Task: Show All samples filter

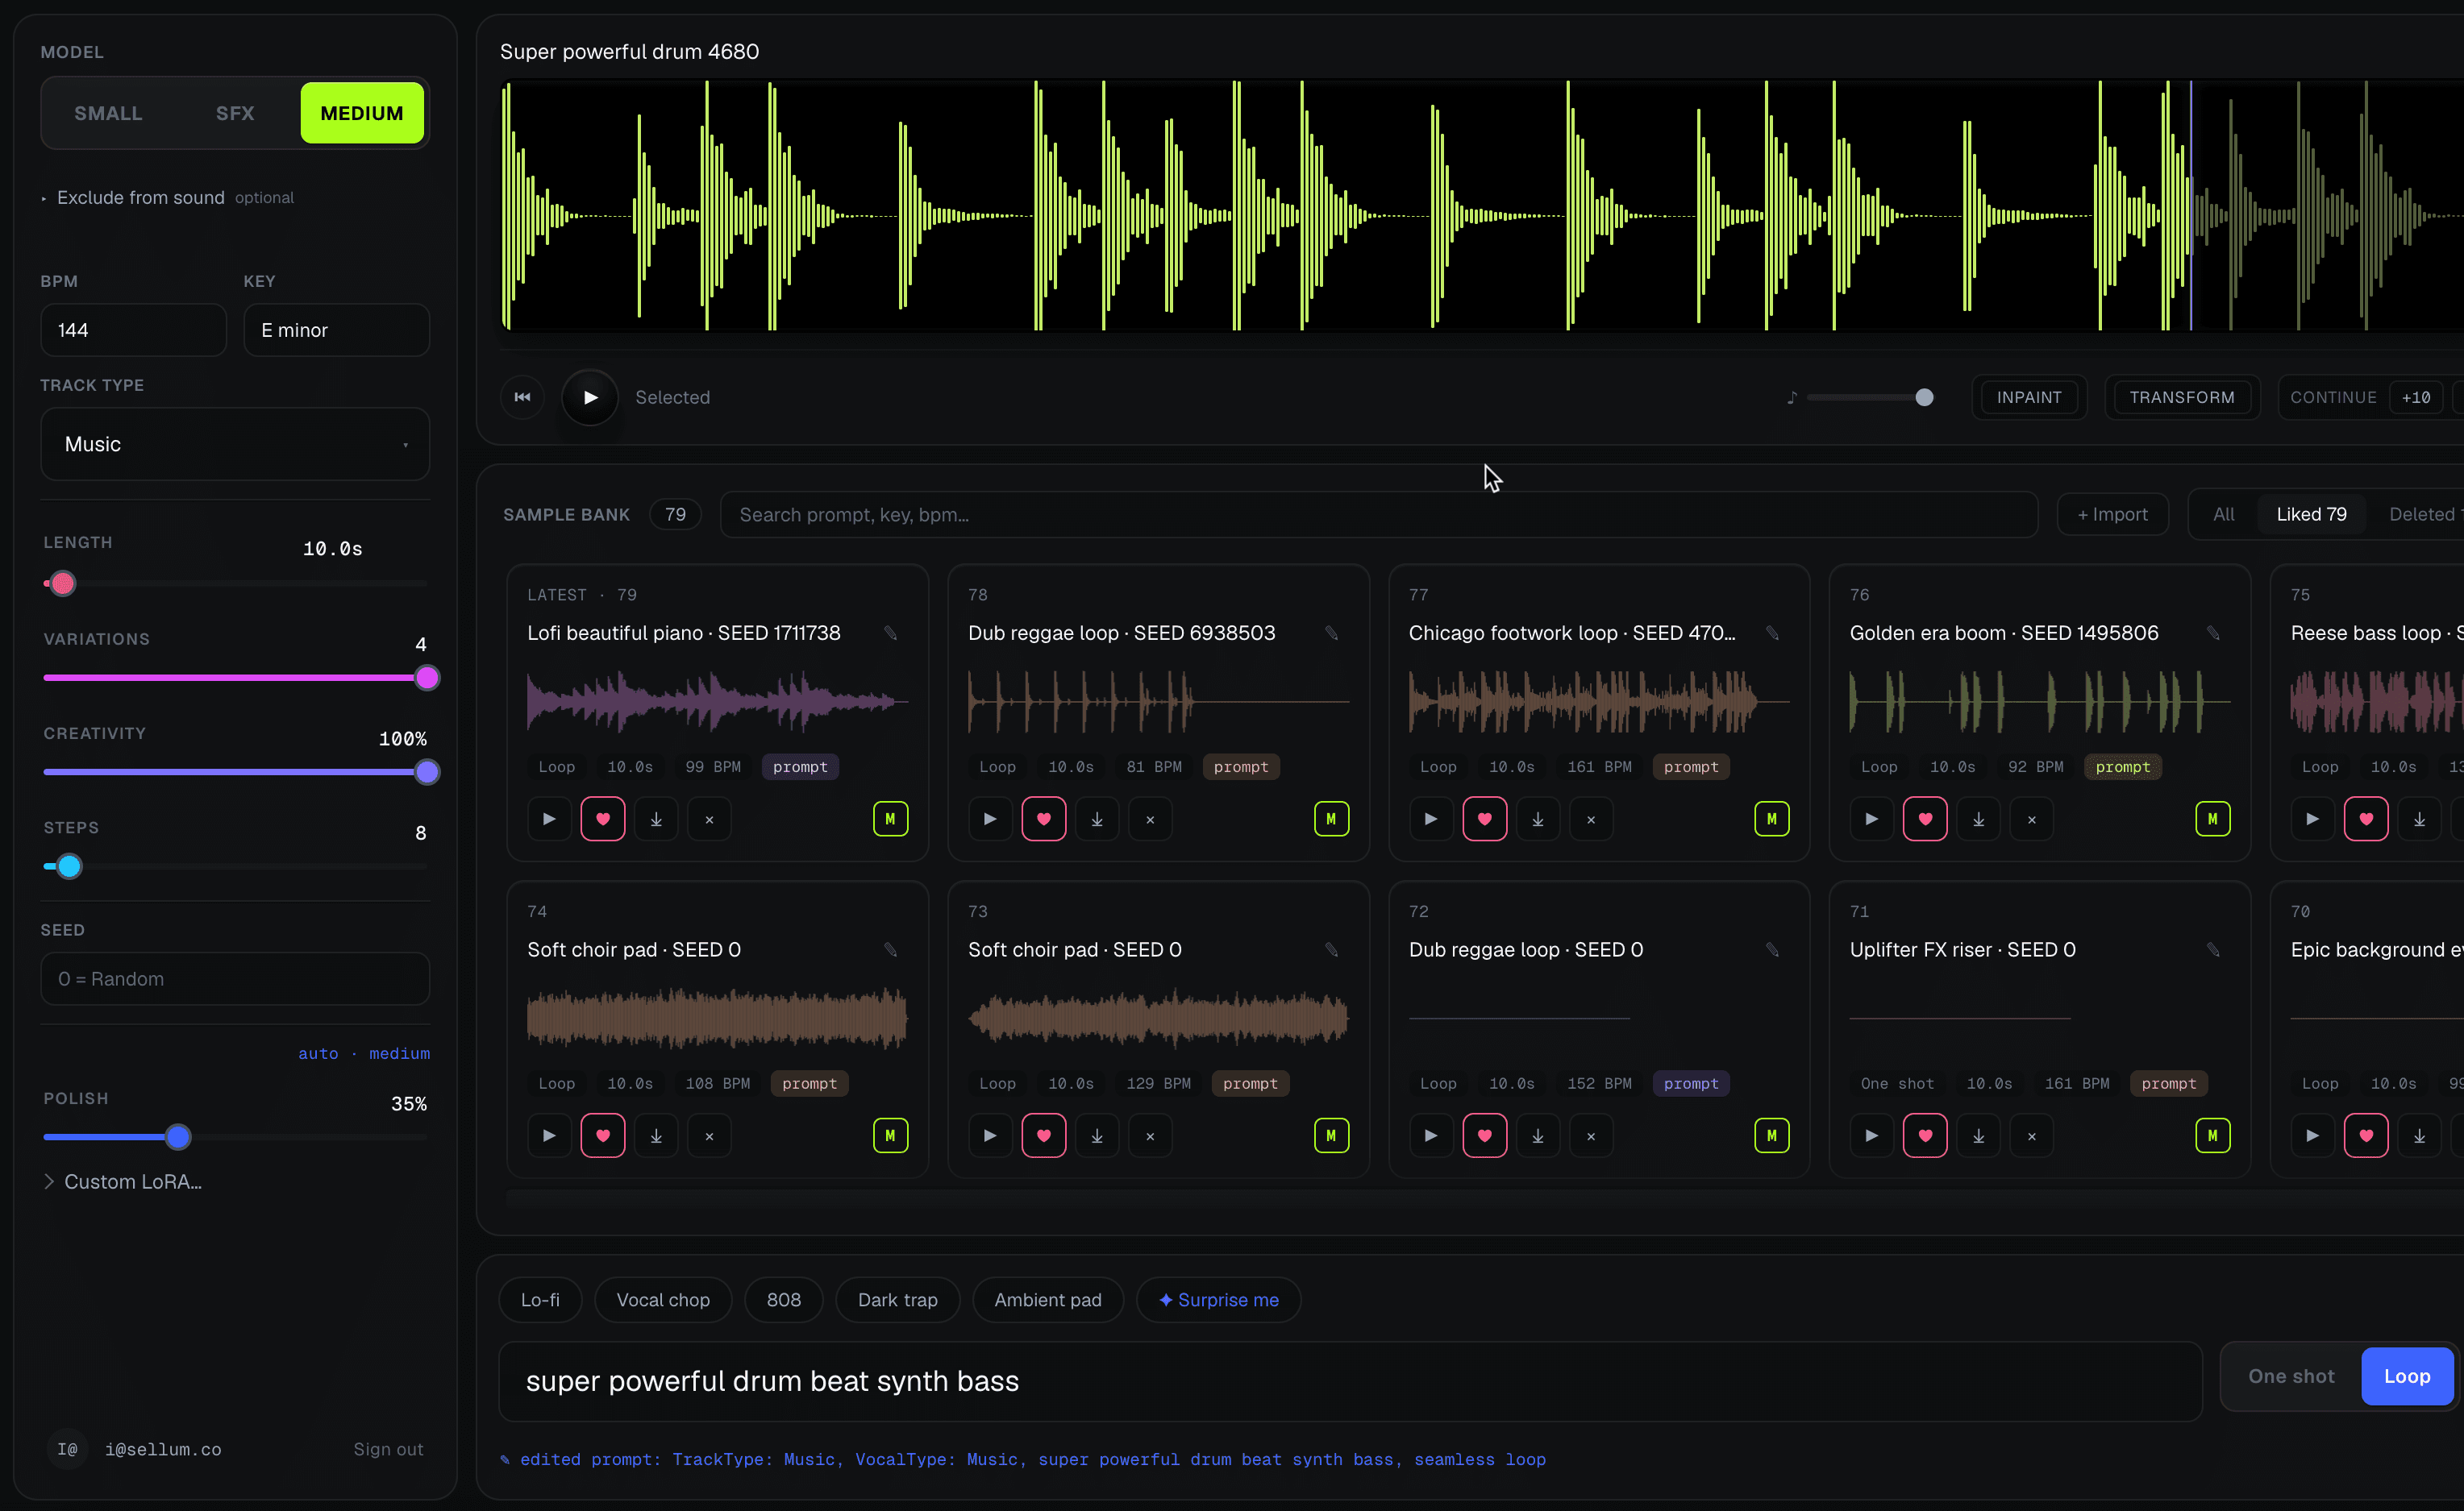Action: pyautogui.click(x=2223, y=515)
